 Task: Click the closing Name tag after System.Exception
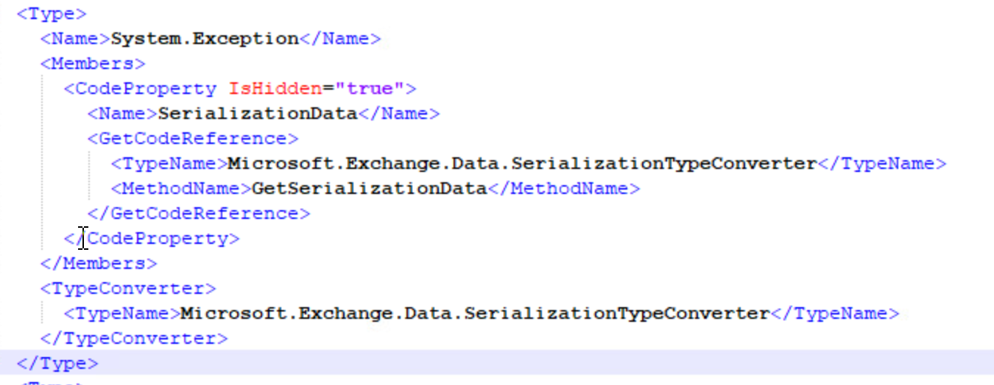[x=340, y=39]
